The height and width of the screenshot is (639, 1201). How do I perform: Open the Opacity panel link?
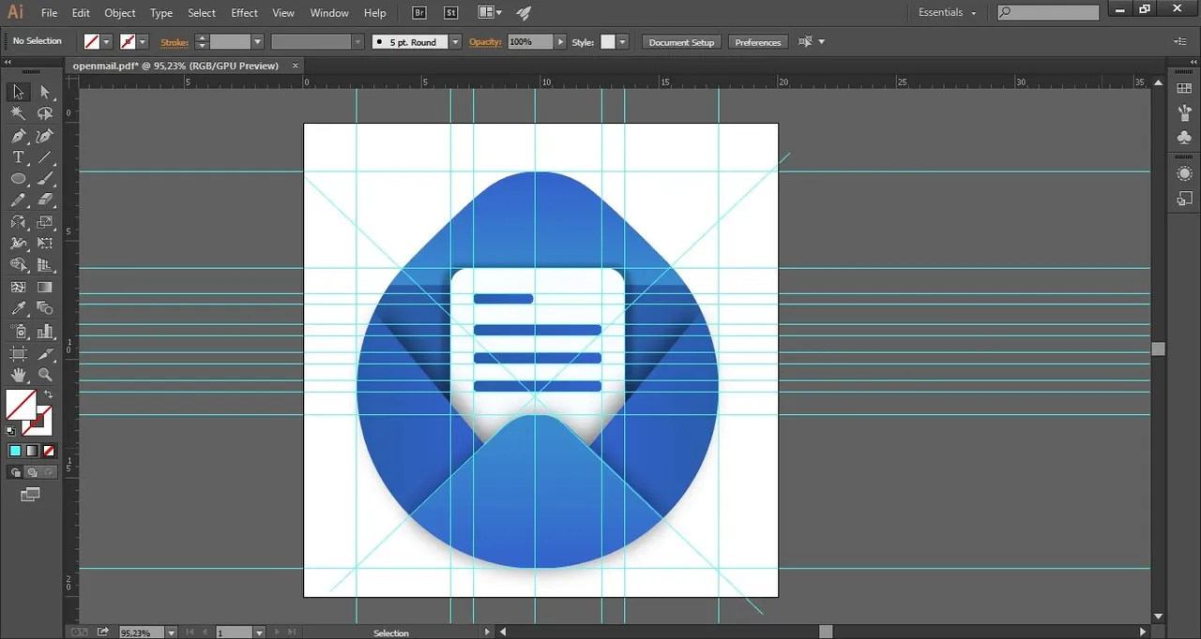[486, 42]
